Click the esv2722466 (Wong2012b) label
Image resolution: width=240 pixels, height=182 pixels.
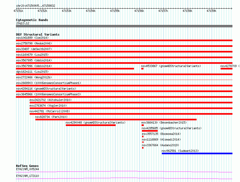click(34, 77)
